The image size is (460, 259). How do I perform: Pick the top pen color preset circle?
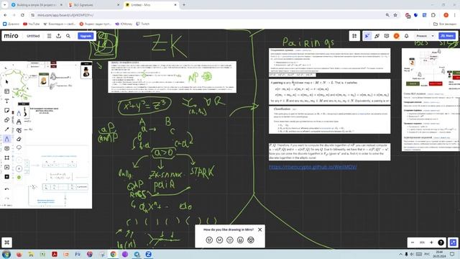(19, 160)
